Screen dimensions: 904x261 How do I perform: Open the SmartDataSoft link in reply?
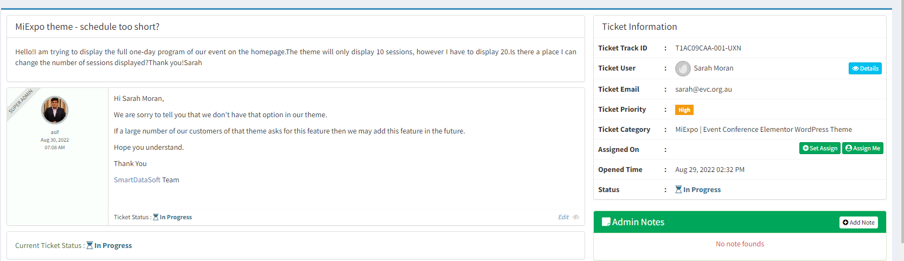[x=137, y=180]
